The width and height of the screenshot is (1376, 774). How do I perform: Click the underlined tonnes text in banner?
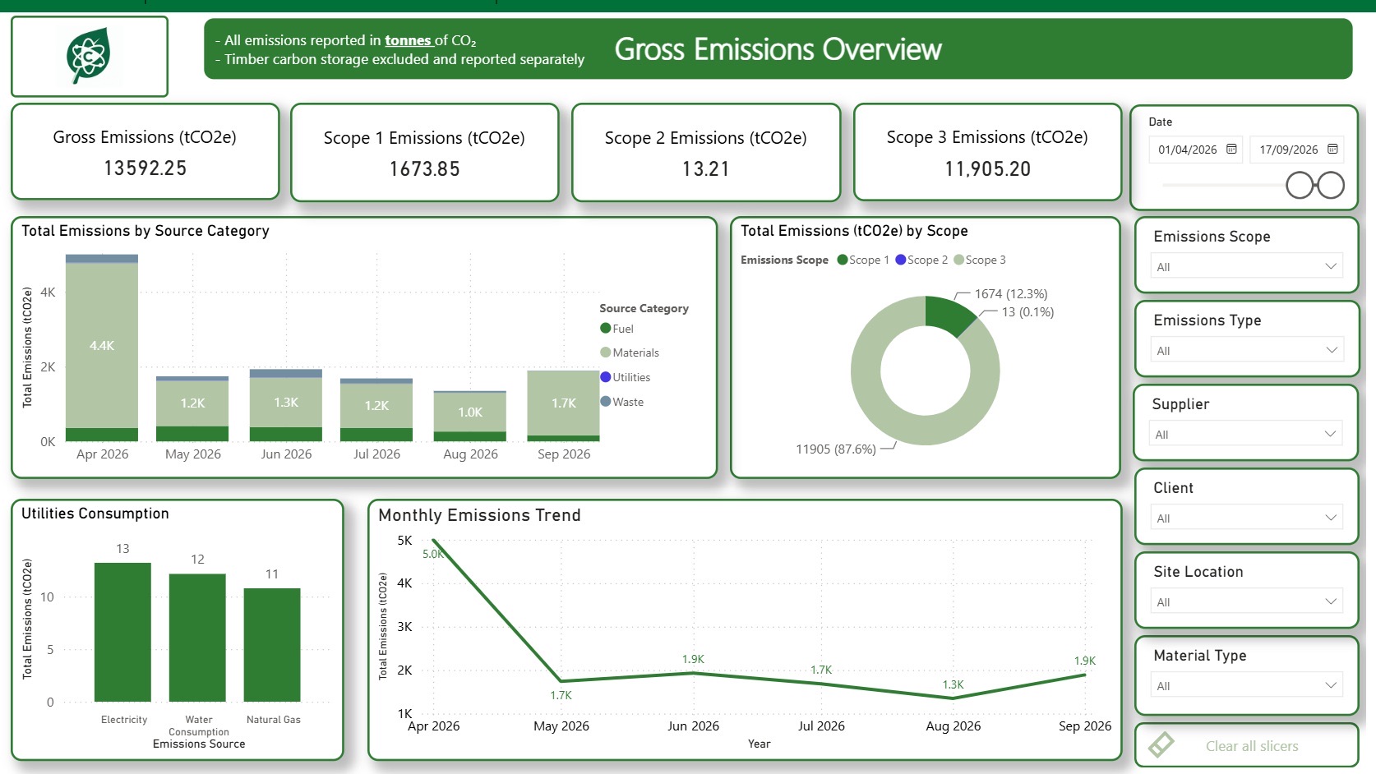coord(408,40)
